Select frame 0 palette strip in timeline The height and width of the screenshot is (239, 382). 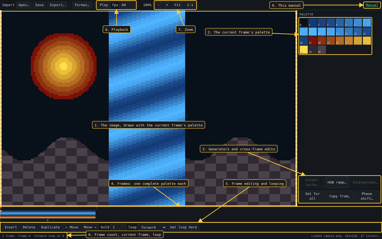[x=48, y=215]
